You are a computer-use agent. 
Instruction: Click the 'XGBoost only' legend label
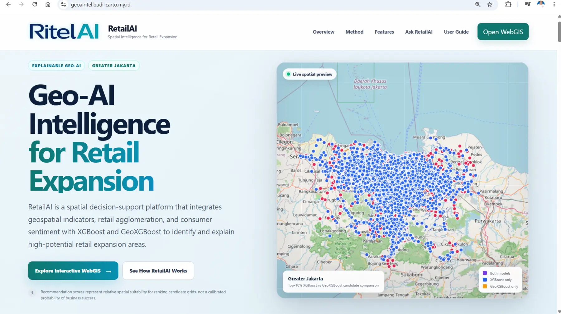(501, 280)
